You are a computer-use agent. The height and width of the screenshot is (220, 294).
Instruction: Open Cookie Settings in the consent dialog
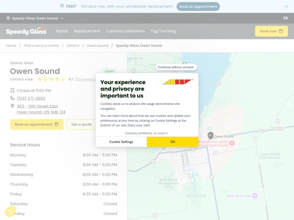coord(121,142)
